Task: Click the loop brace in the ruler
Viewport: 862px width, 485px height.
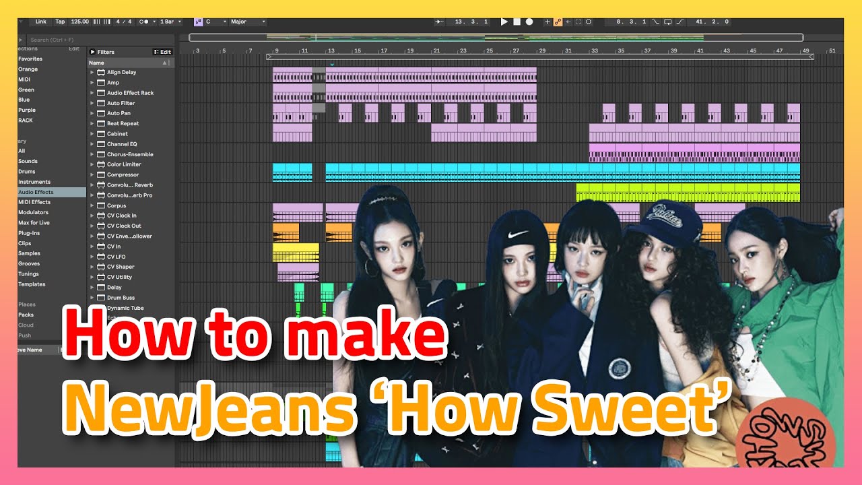Action: click(540, 57)
